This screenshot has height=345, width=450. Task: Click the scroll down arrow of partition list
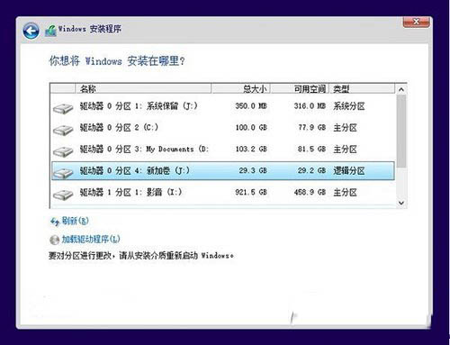pos(401,203)
